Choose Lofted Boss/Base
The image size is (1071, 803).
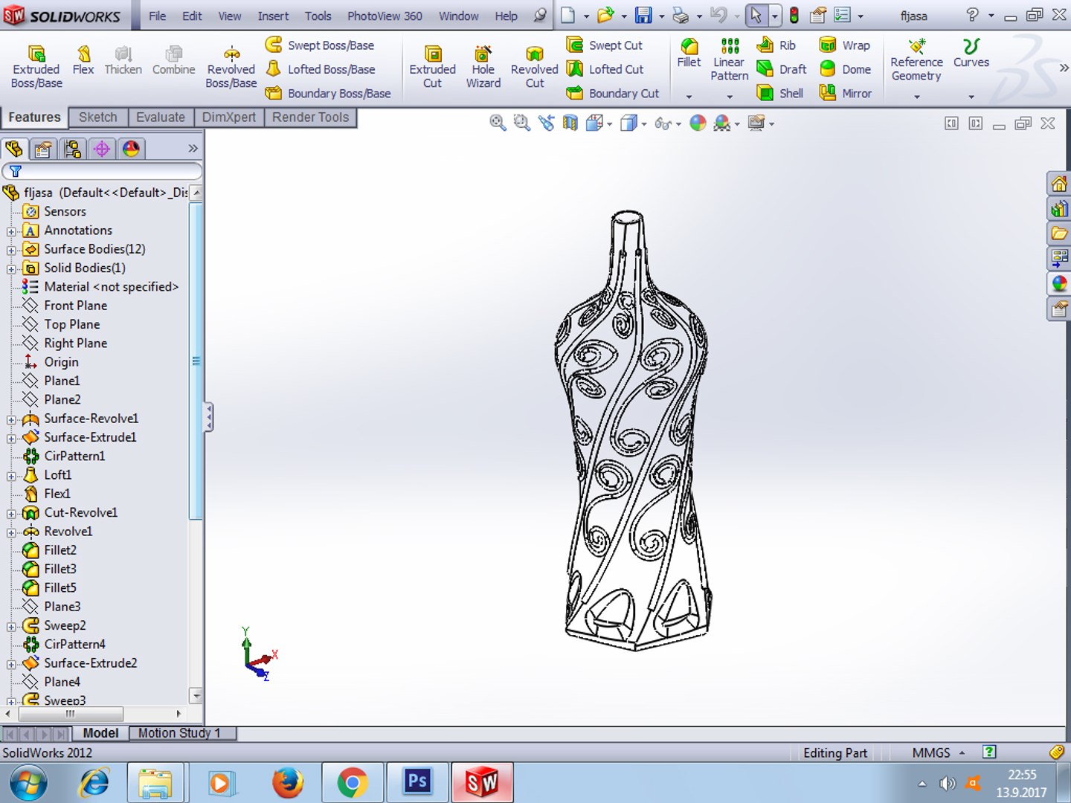point(321,69)
